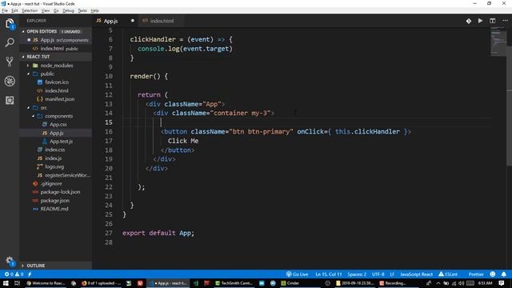
Task: Collapse the public folder
Action: coord(55,74)
